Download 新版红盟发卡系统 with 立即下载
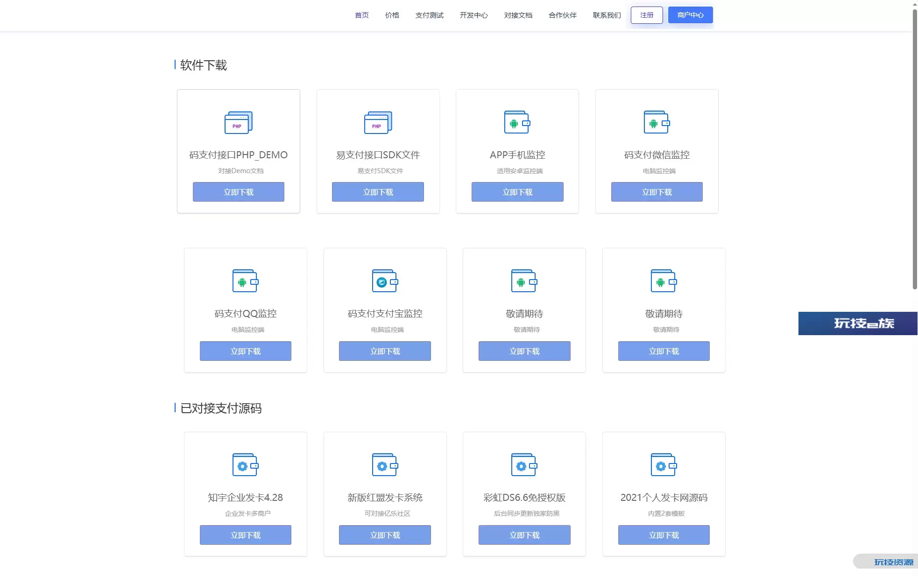The image size is (918, 576). click(385, 535)
